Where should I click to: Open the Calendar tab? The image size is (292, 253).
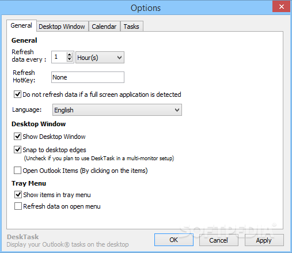104,27
